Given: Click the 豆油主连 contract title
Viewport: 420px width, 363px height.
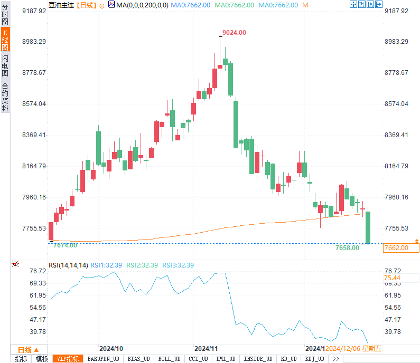Looking at the screenshot, I should (61, 5).
